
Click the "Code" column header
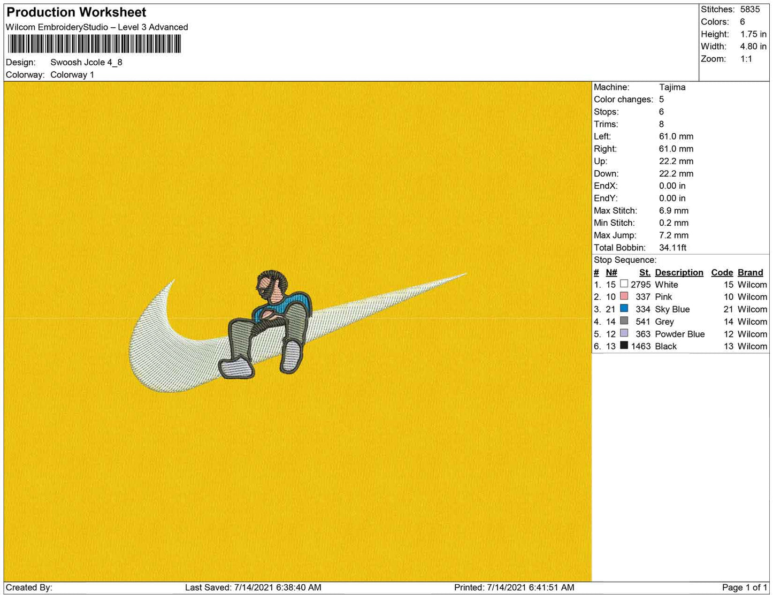[x=722, y=272]
